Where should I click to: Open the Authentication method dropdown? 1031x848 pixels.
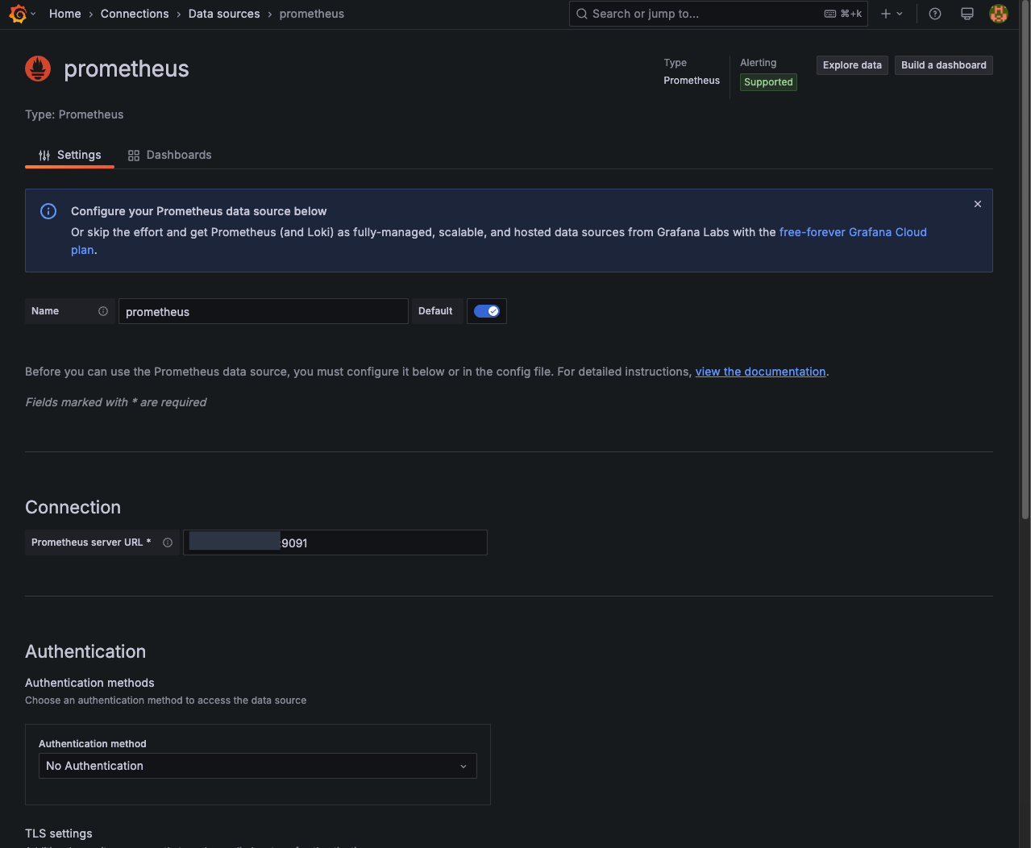[x=258, y=766]
